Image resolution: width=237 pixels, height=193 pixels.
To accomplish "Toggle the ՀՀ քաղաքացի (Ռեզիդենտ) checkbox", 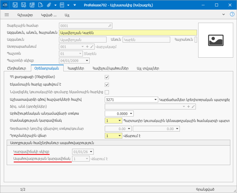I will tap(107, 77).
